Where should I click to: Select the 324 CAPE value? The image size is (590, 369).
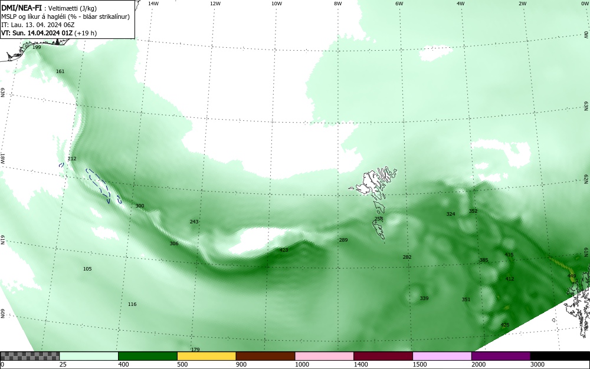tap(451, 214)
